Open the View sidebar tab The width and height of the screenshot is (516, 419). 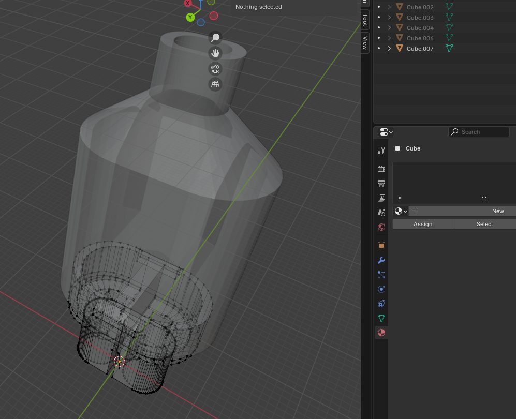365,42
